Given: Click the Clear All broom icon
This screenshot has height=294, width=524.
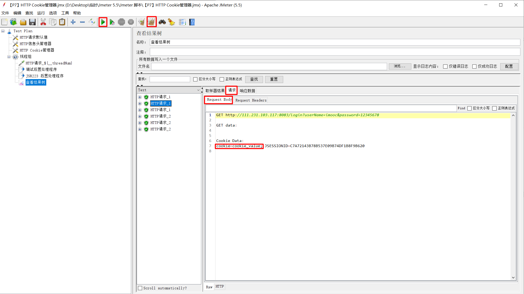Looking at the screenshot, I should (151, 22).
